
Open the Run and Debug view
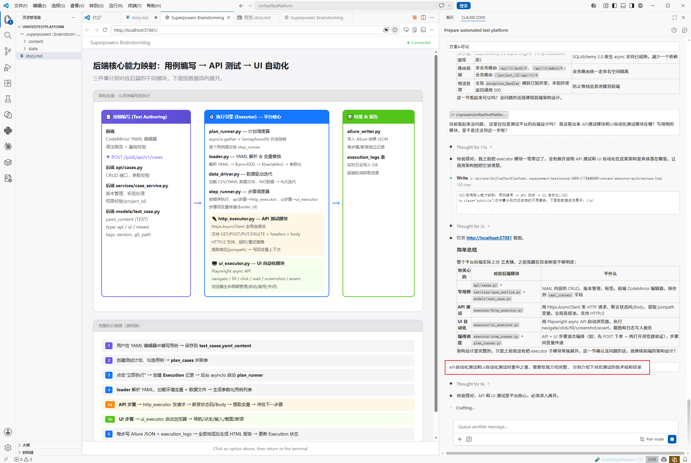[8, 67]
